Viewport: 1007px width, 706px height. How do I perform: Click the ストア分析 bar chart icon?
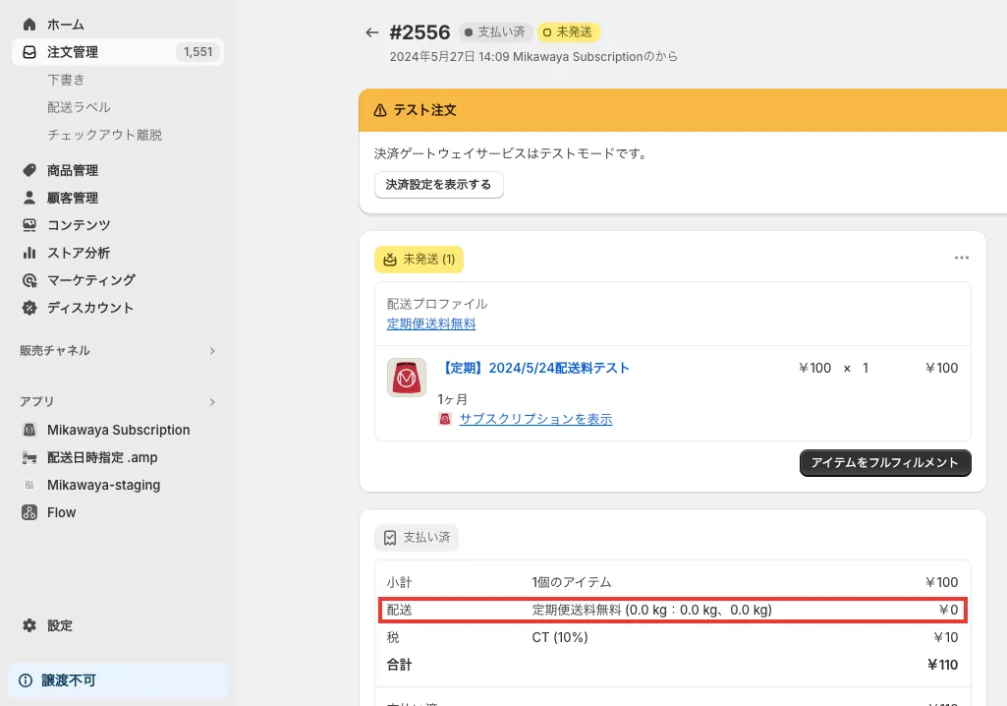click(x=29, y=253)
